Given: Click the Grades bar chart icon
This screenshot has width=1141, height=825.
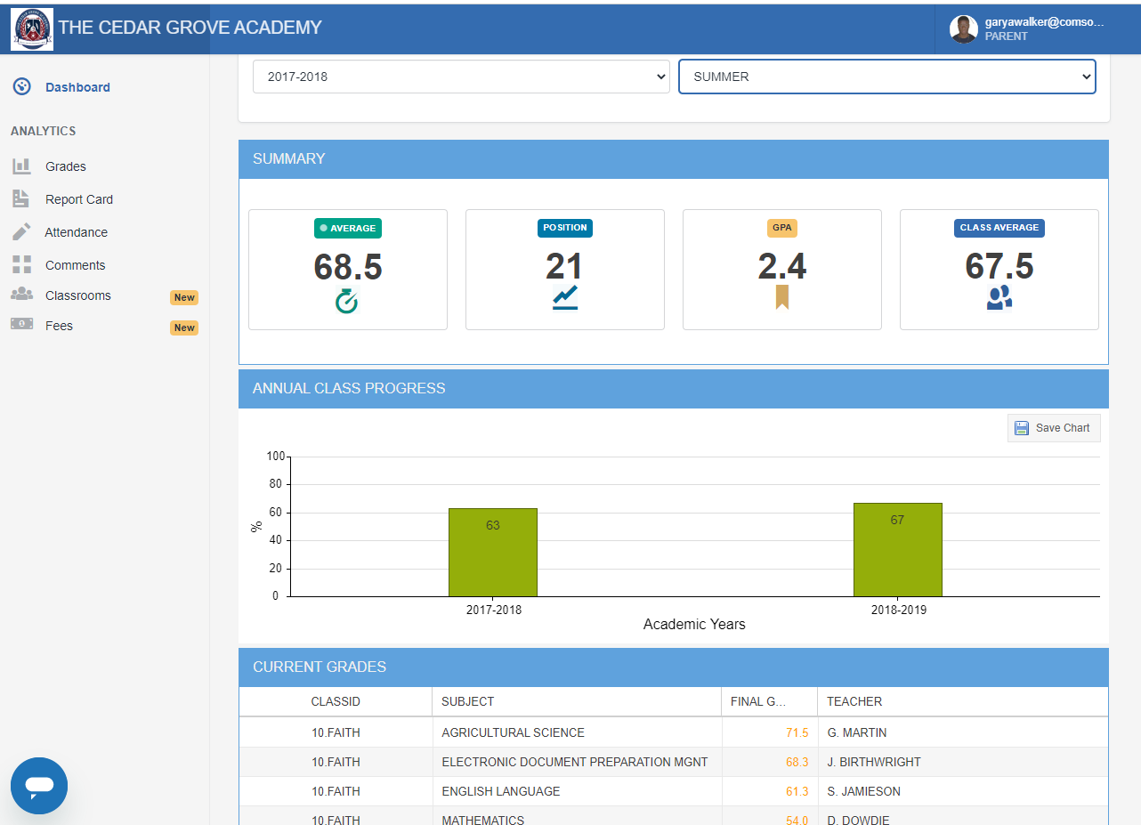Looking at the screenshot, I should 21,166.
